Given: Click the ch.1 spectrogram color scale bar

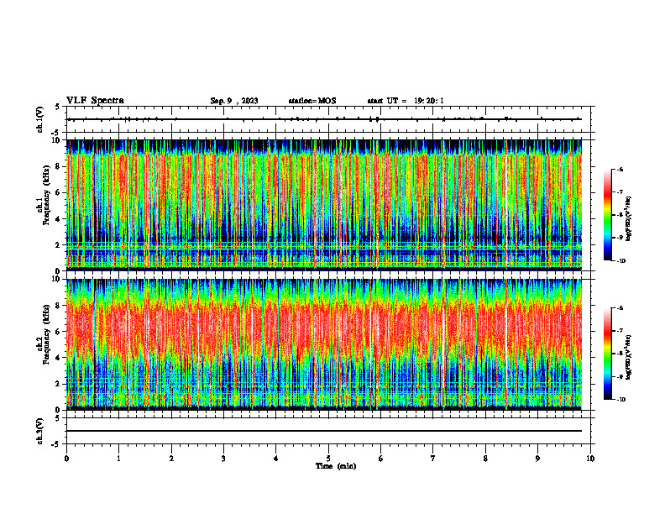Looking at the screenshot, I should [607, 215].
